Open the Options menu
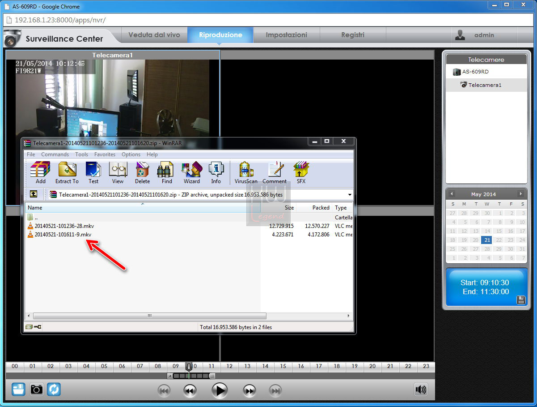 point(131,154)
